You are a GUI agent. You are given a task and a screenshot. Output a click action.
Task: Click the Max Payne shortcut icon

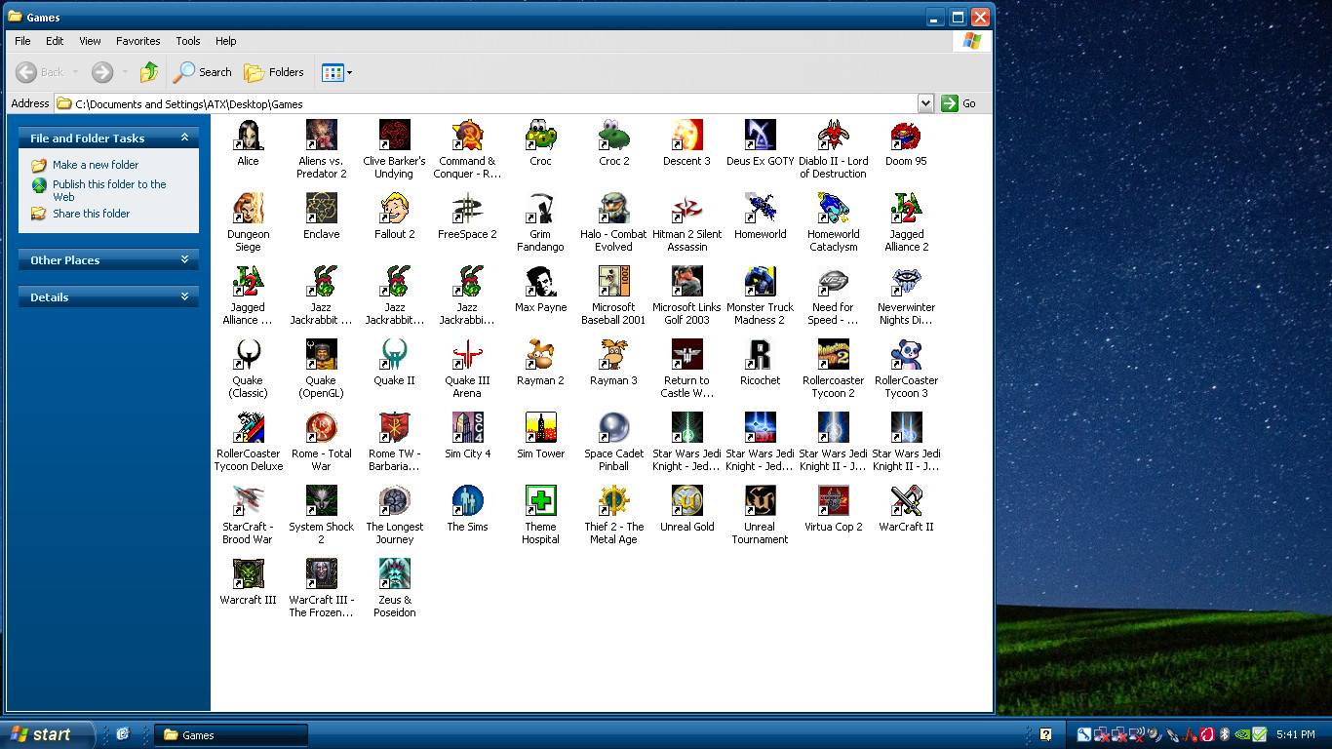540,281
